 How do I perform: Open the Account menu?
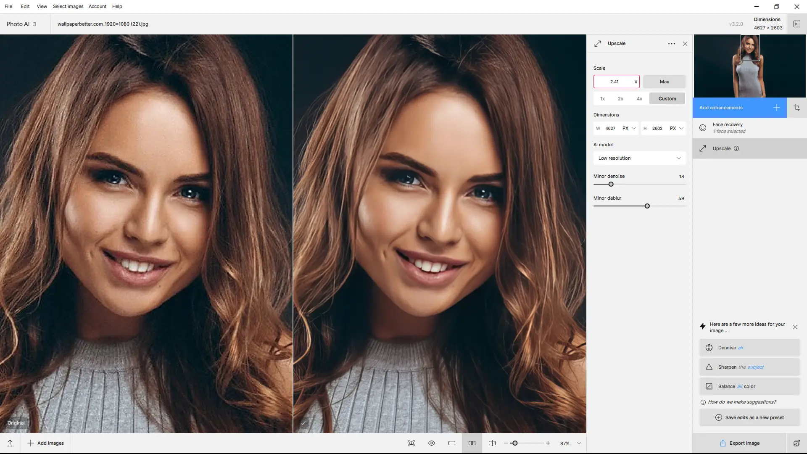(x=97, y=6)
